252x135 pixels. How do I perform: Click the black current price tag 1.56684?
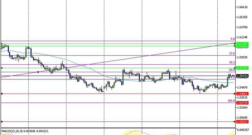[242, 76]
